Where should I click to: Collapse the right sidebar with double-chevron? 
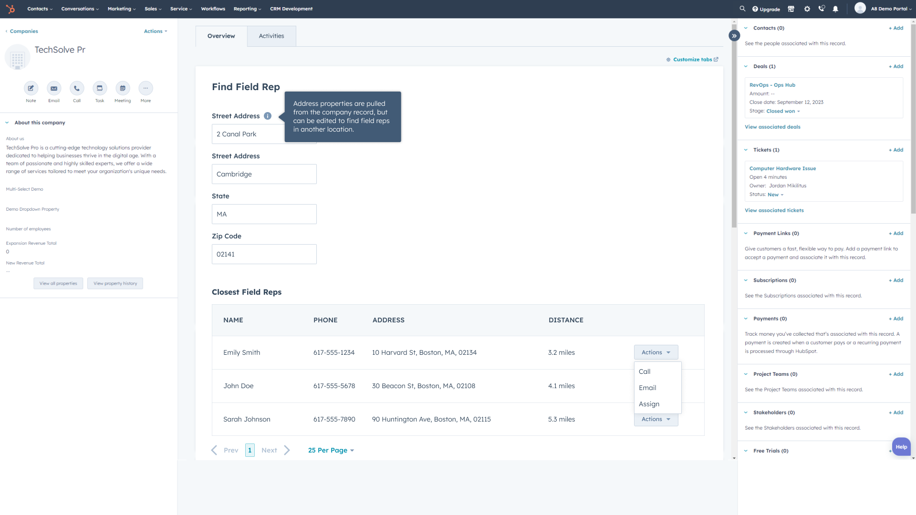pyautogui.click(x=734, y=36)
